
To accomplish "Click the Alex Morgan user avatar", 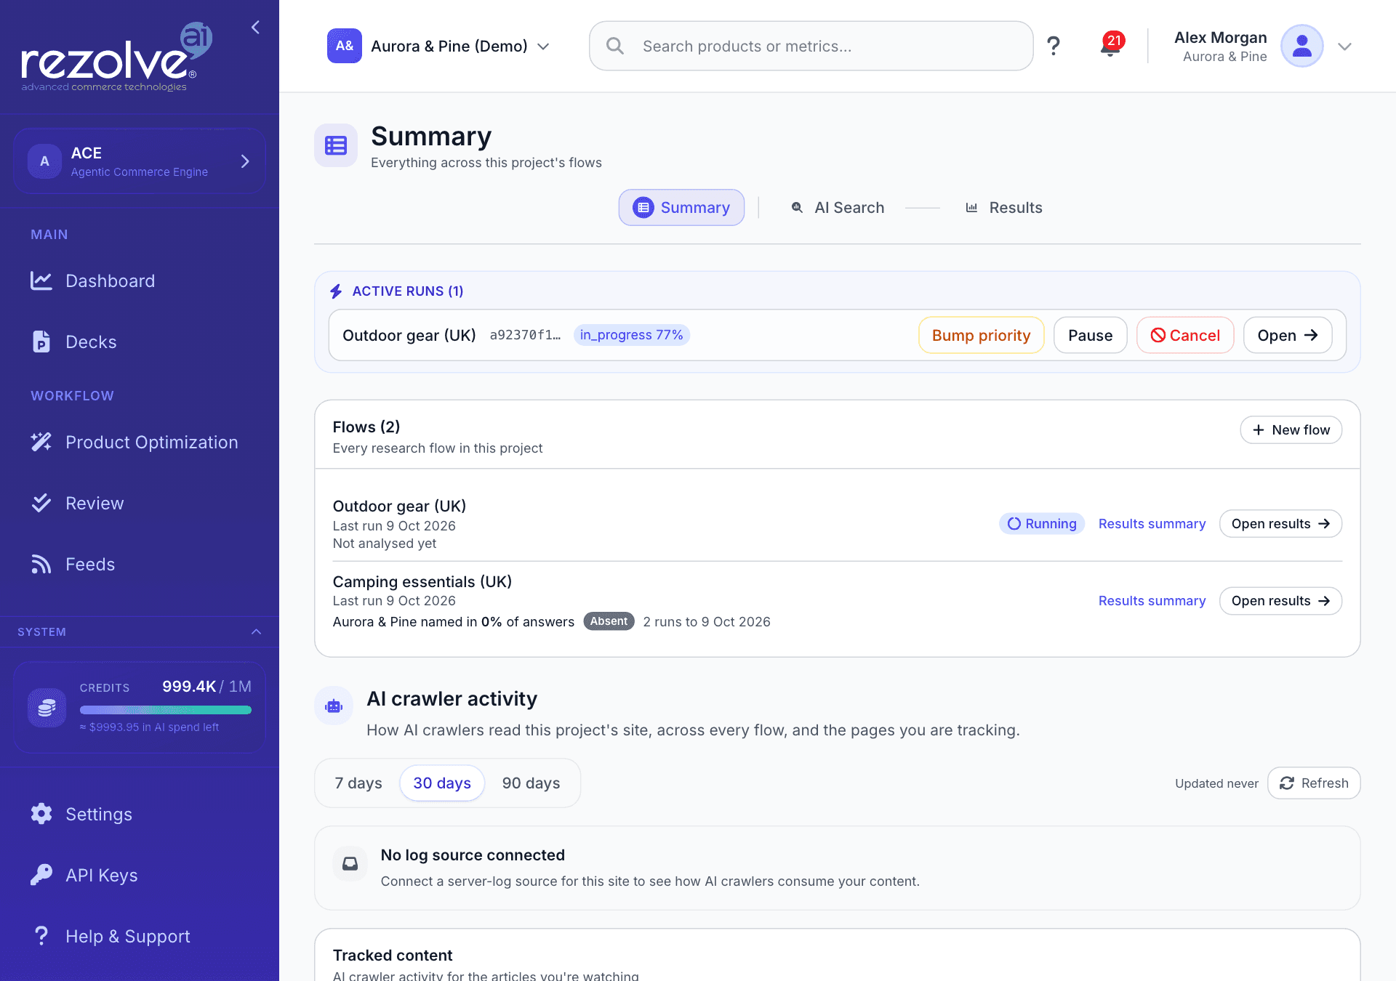I will [1301, 46].
